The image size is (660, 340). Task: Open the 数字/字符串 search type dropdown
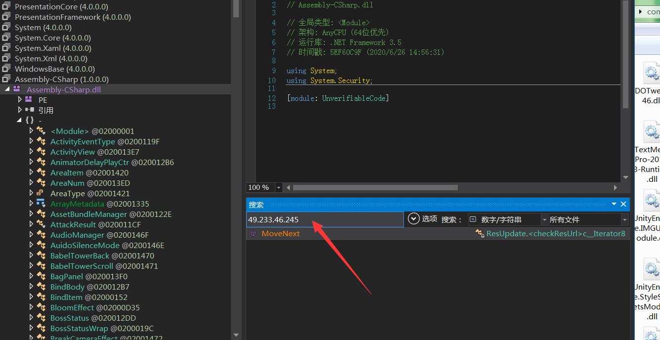tap(544, 219)
